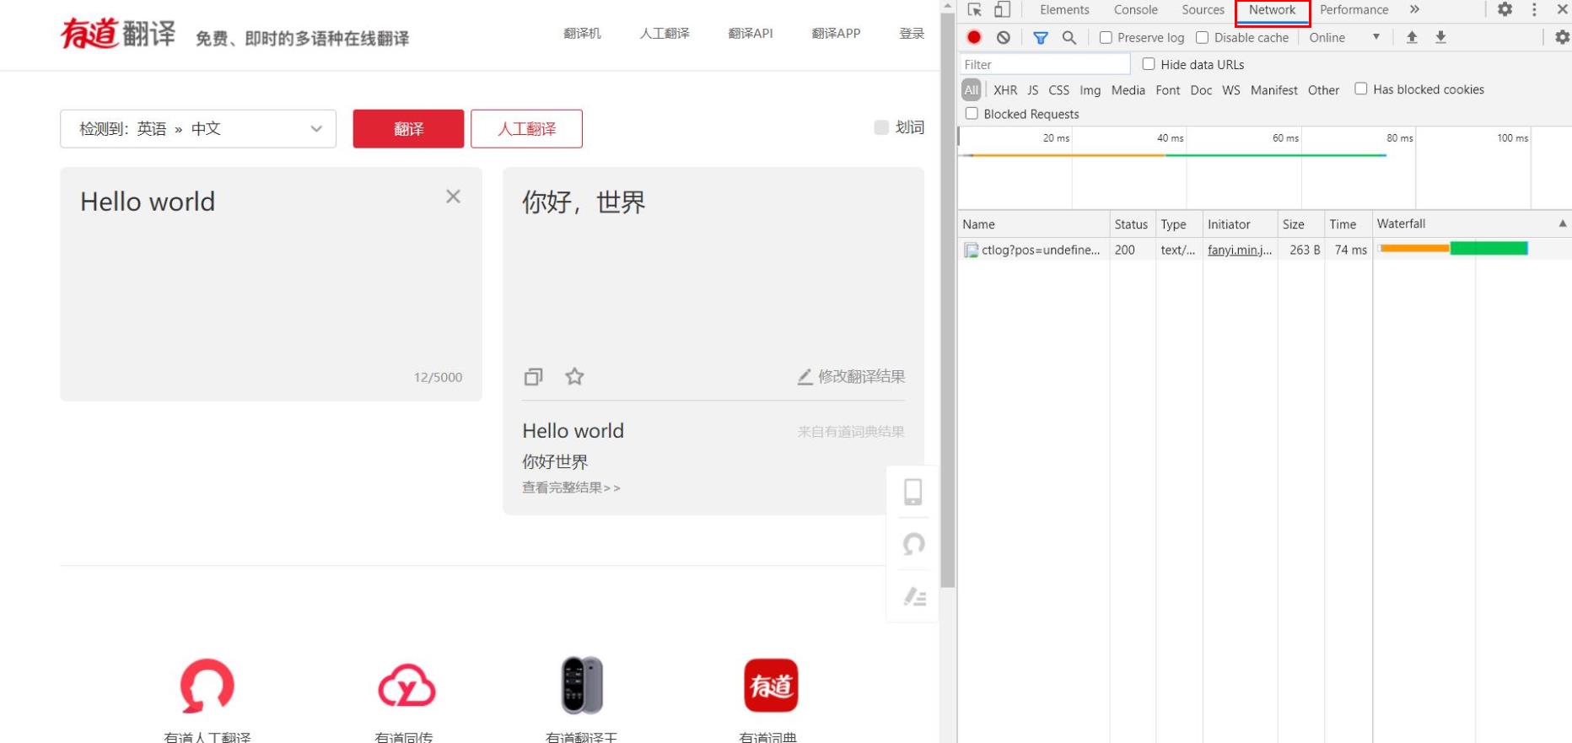Click 修改翻译结果 edit link
Image resolution: width=1572 pixels, height=743 pixels.
[852, 376]
